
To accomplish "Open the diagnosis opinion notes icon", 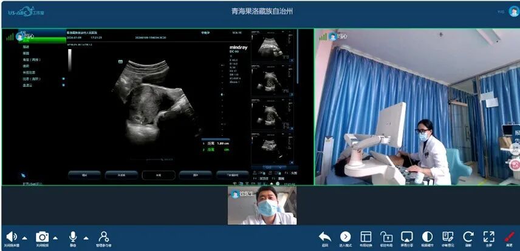I will click(448, 236).
